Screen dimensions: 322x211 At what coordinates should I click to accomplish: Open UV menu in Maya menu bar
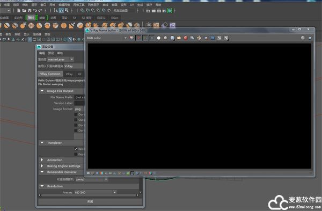132,5
